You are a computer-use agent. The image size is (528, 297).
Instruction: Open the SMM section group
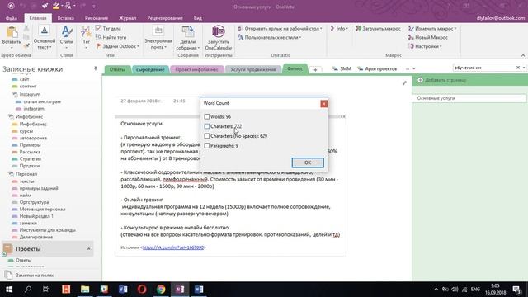coord(342,68)
